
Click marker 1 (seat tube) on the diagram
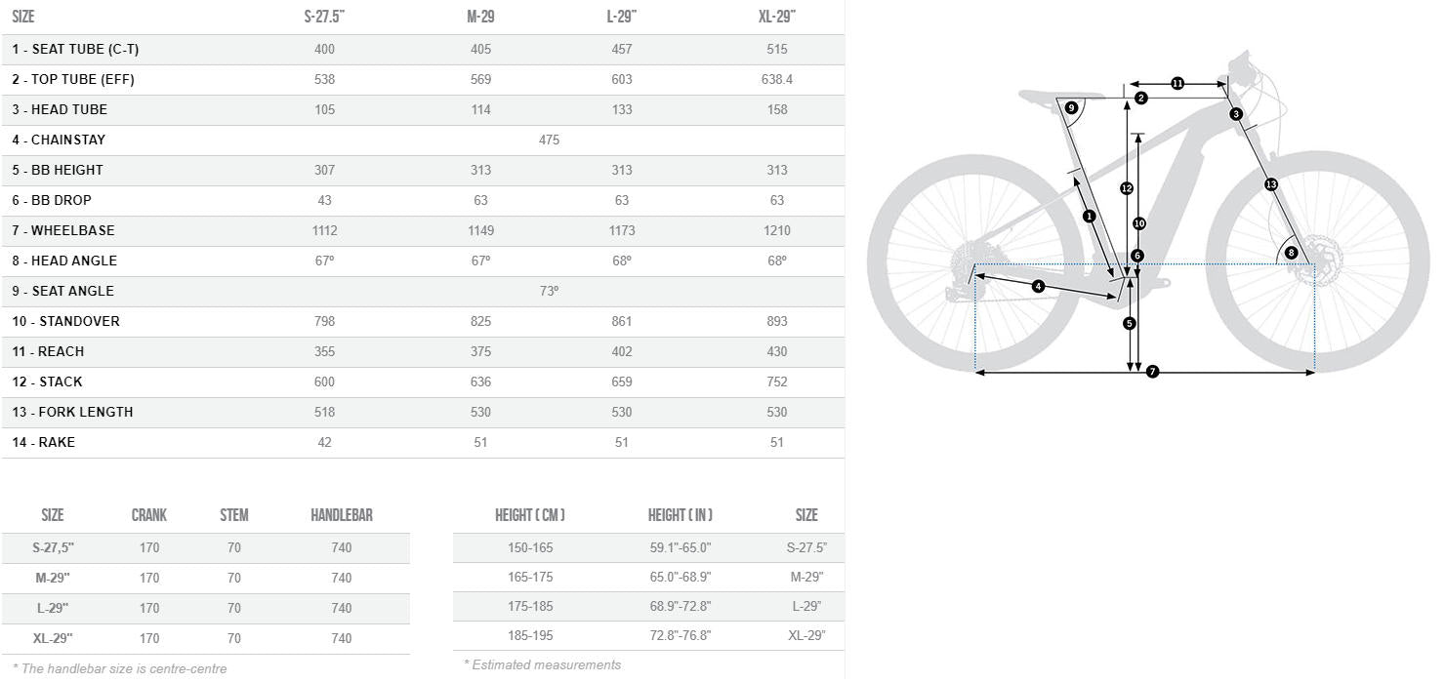(x=1090, y=216)
